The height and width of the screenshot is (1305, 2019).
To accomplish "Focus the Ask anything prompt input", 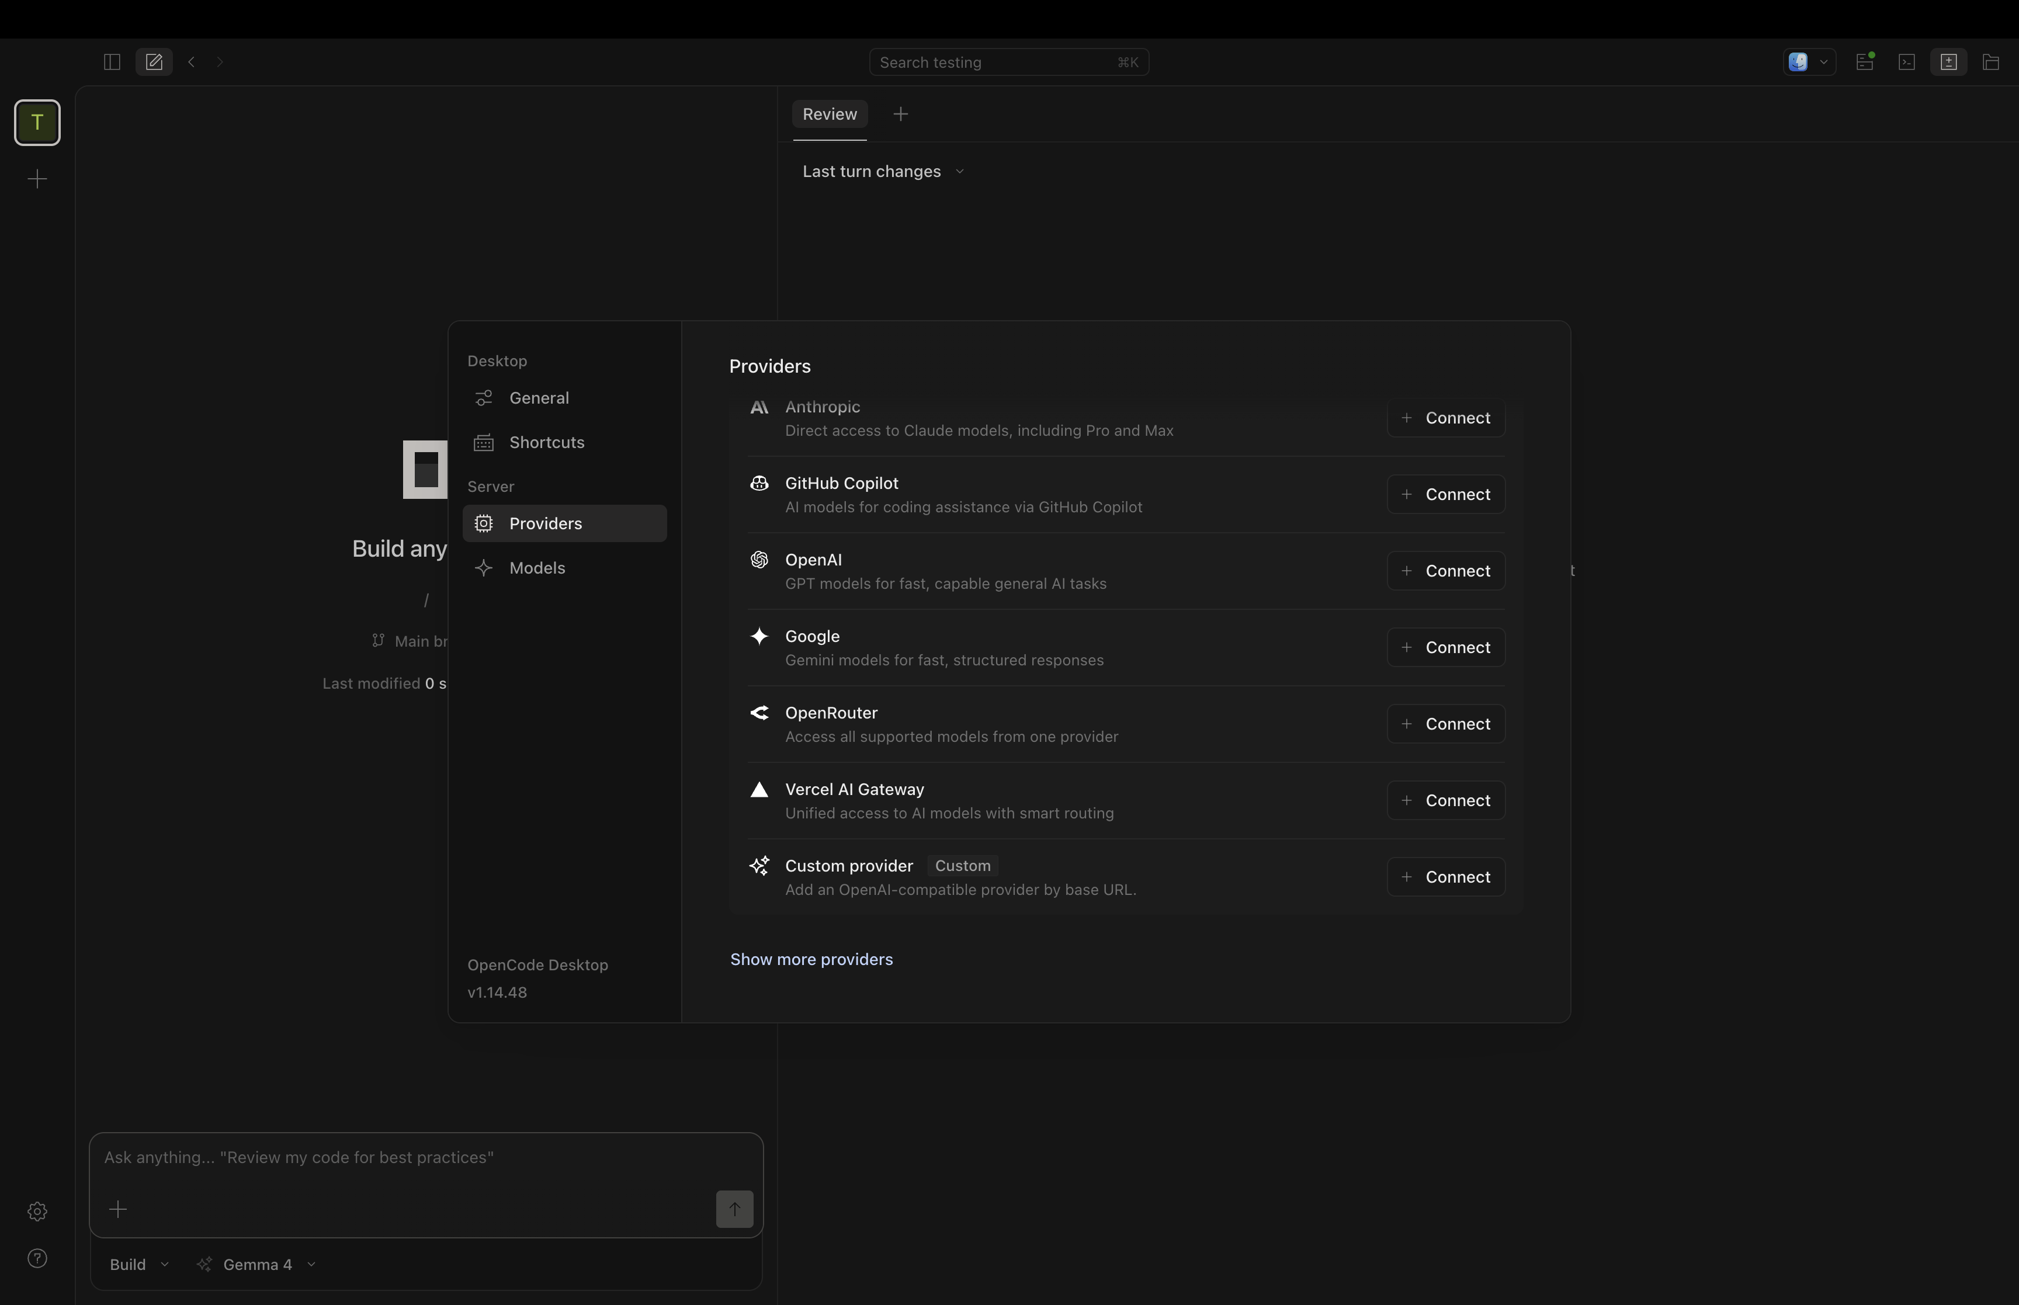I will pyautogui.click(x=425, y=1158).
